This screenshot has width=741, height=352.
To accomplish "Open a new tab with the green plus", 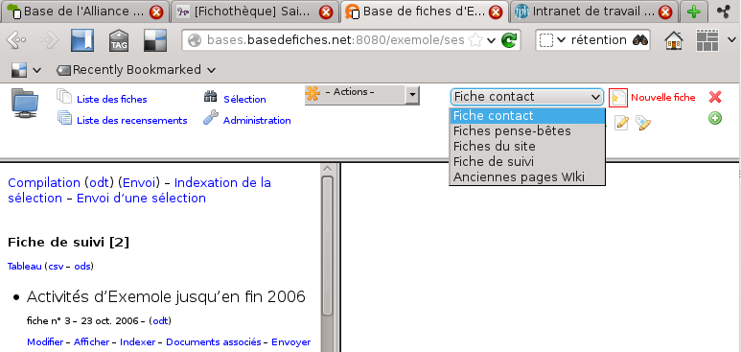I will 693,12.
